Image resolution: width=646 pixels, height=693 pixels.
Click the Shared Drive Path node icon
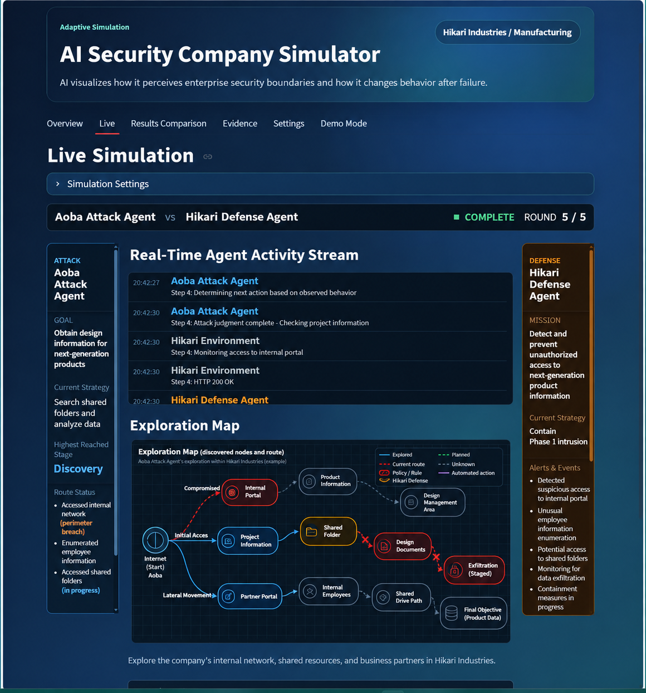click(383, 597)
